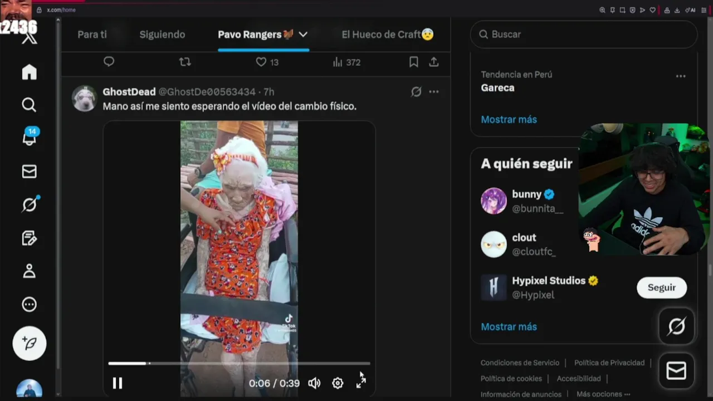Open the 7h timestamp of GhostDead's post

(x=268, y=92)
